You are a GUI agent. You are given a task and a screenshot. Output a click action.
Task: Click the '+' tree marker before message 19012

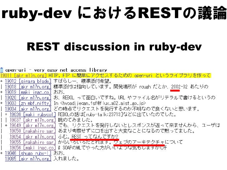tap(2, 81)
